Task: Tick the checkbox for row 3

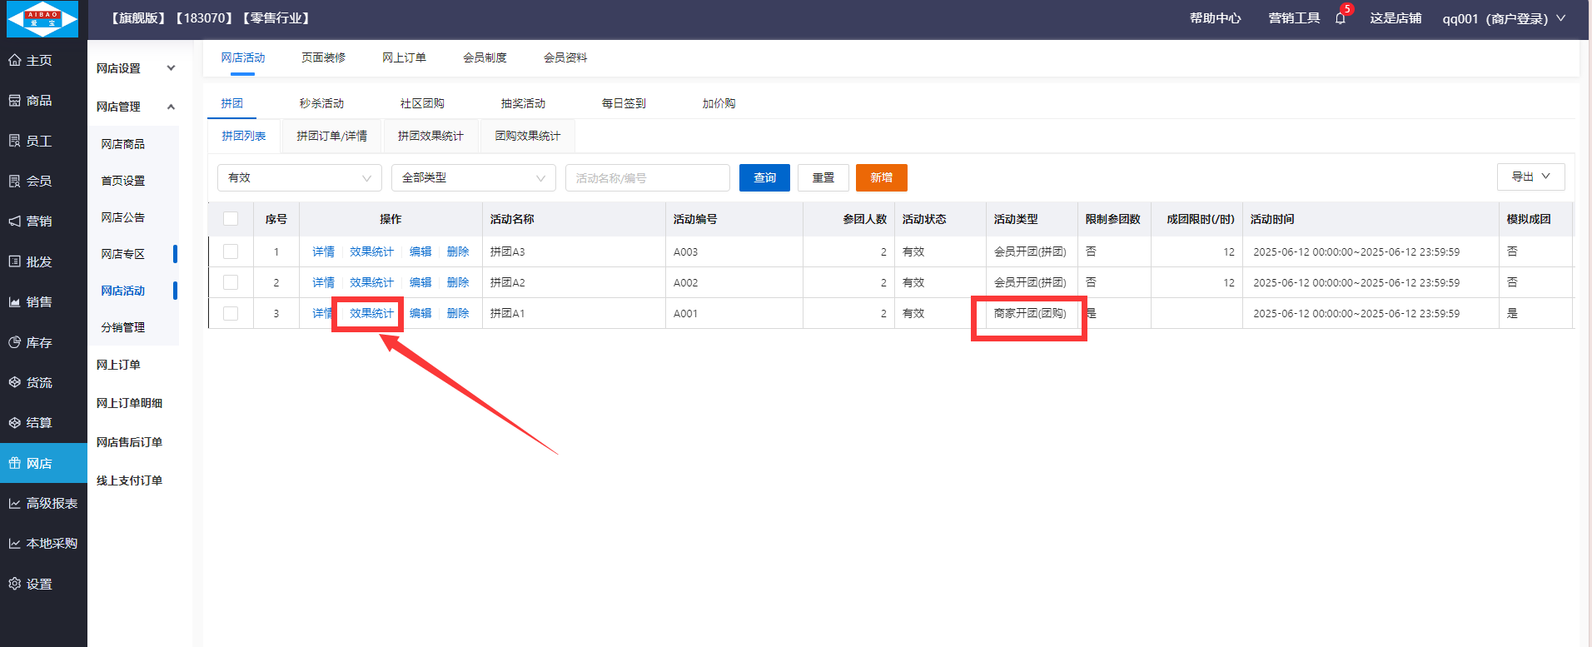Action: (231, 313)
